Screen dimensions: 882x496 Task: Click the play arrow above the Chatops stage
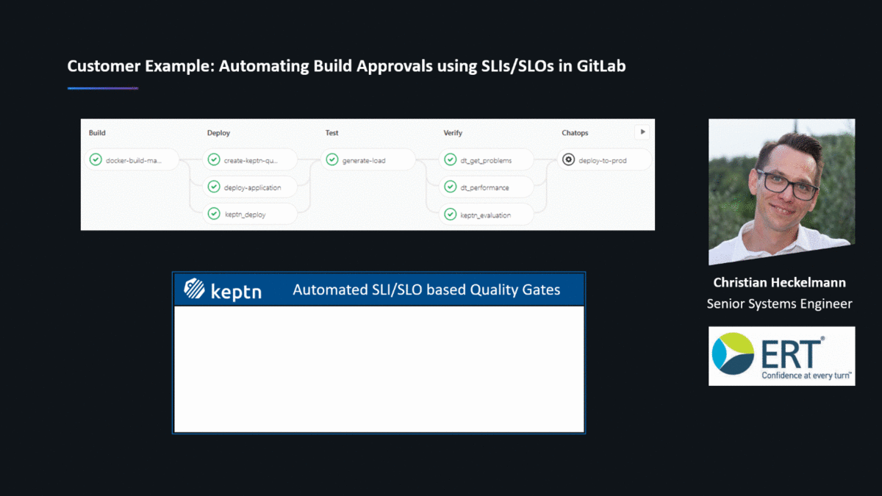pos(643,132)
